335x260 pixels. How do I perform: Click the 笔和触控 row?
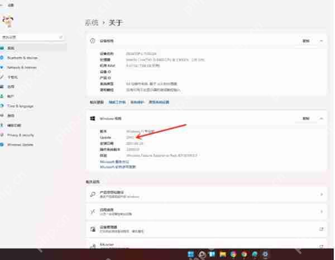[x=140, y=90]
